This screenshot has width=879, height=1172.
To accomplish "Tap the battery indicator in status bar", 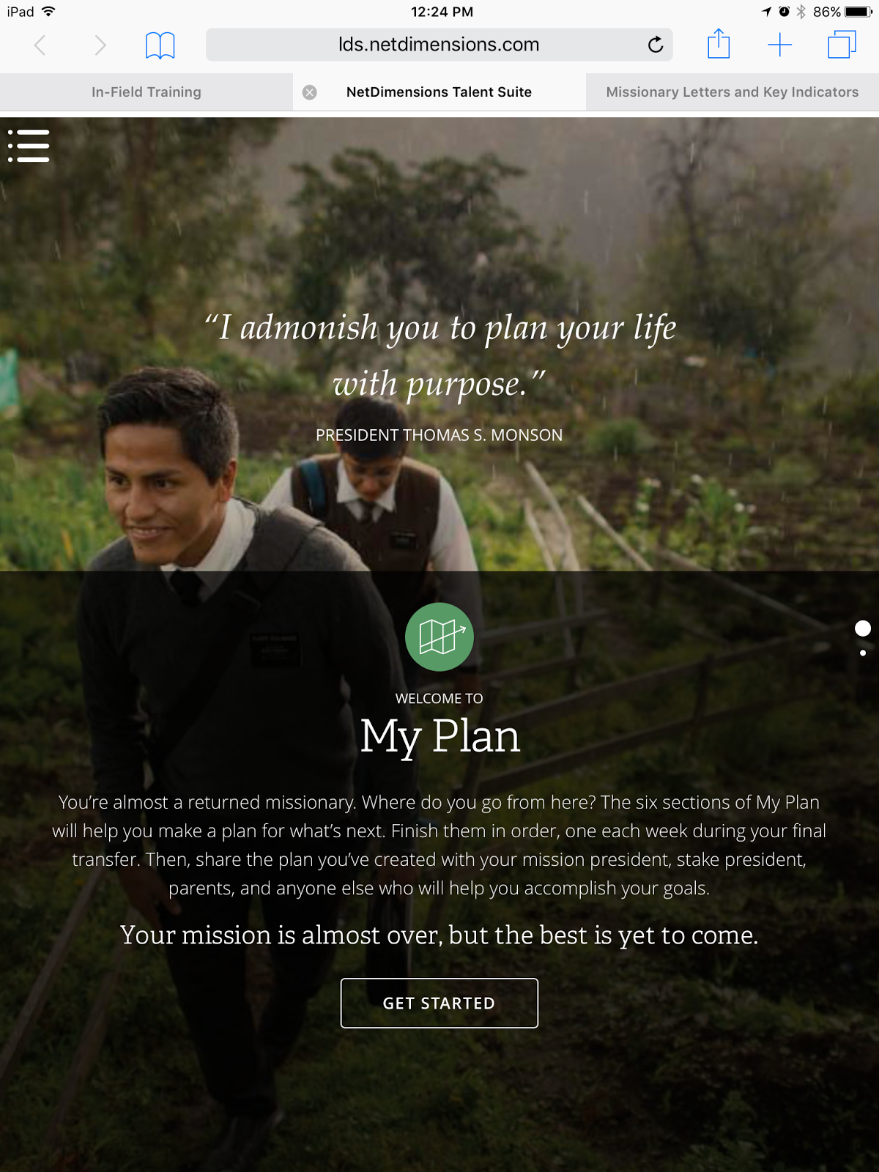I will [x=858, y=12].
